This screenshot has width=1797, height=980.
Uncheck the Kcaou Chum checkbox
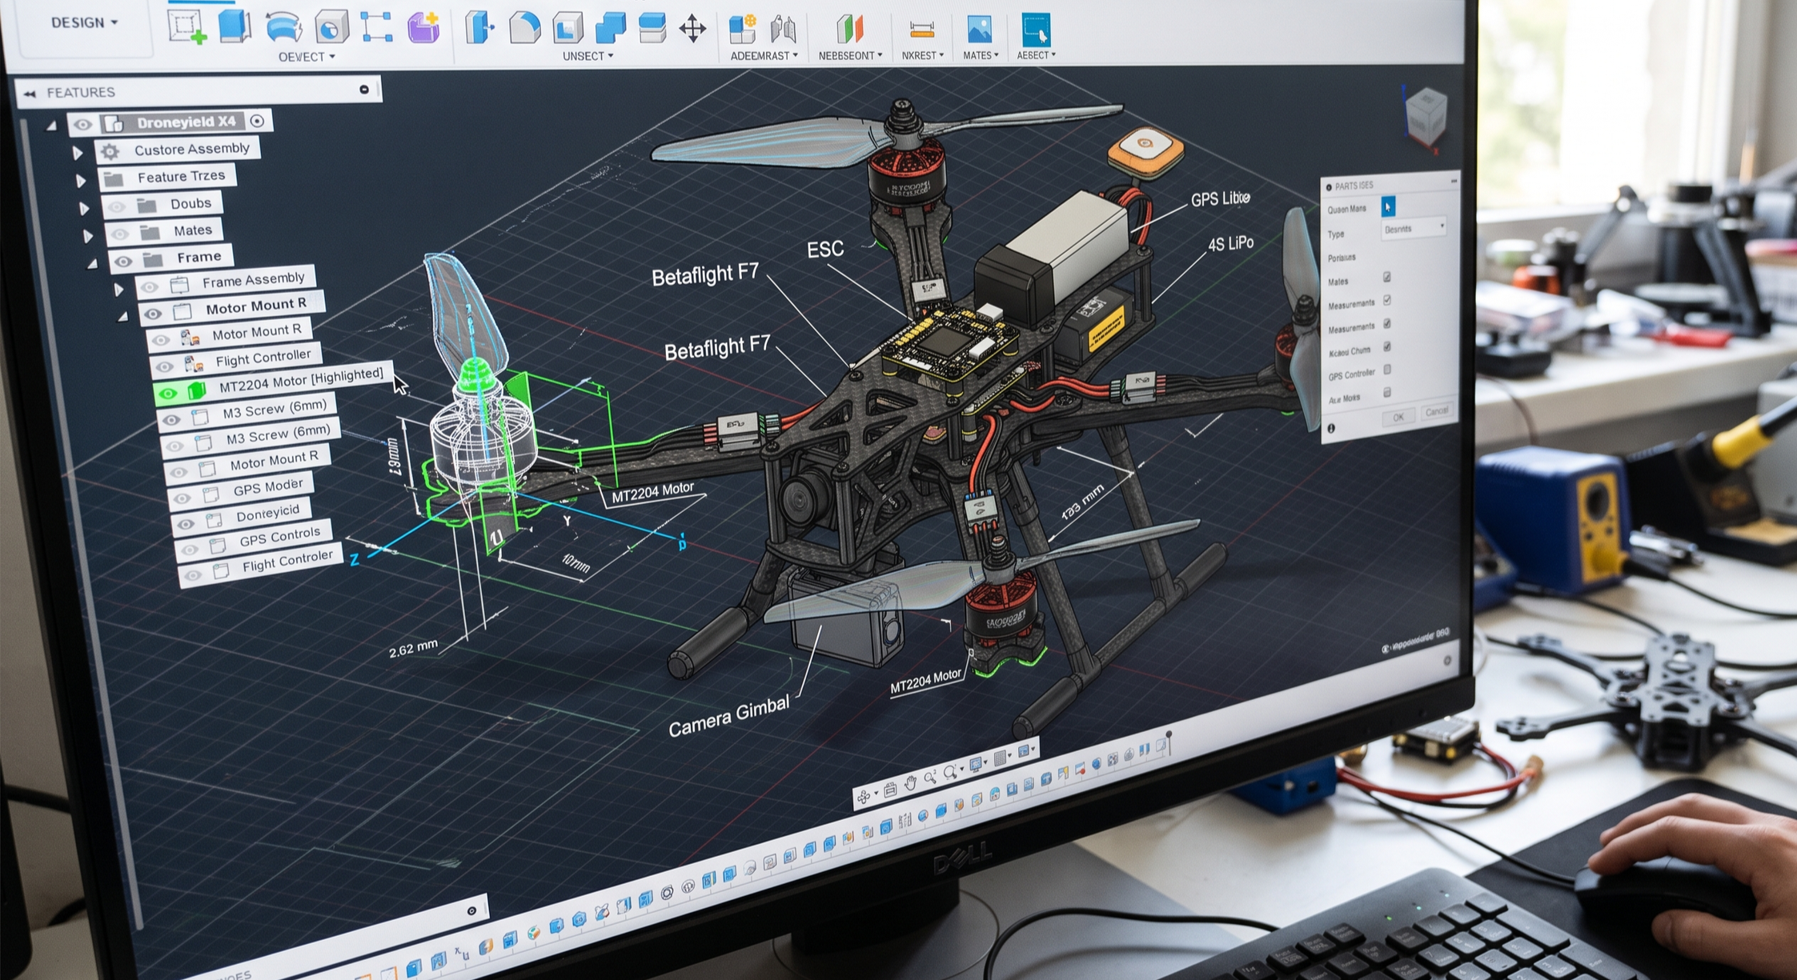click(1387, 346)
